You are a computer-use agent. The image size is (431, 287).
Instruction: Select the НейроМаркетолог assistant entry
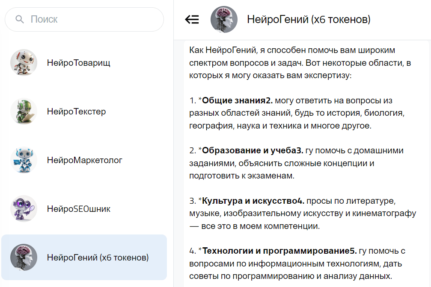tap(84, 160)
